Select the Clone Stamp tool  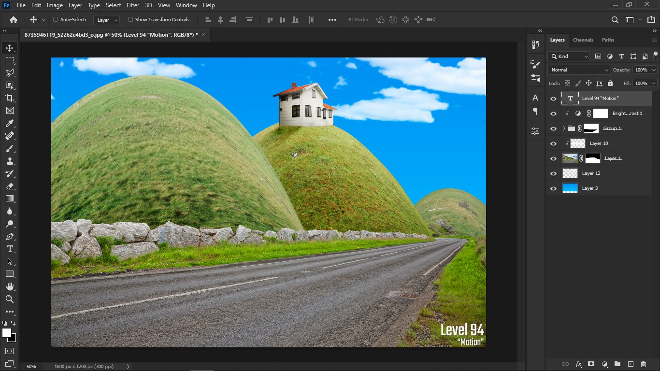(x=10, y=161)
